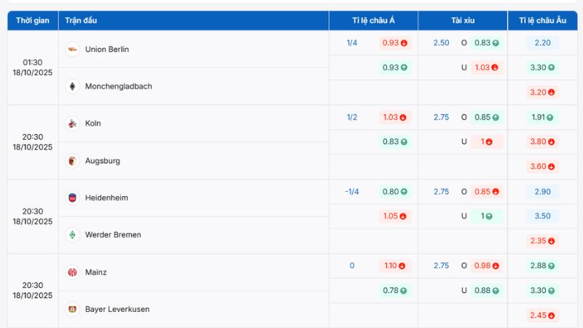Click the Werder Bremen team name

tap(113, 235)
